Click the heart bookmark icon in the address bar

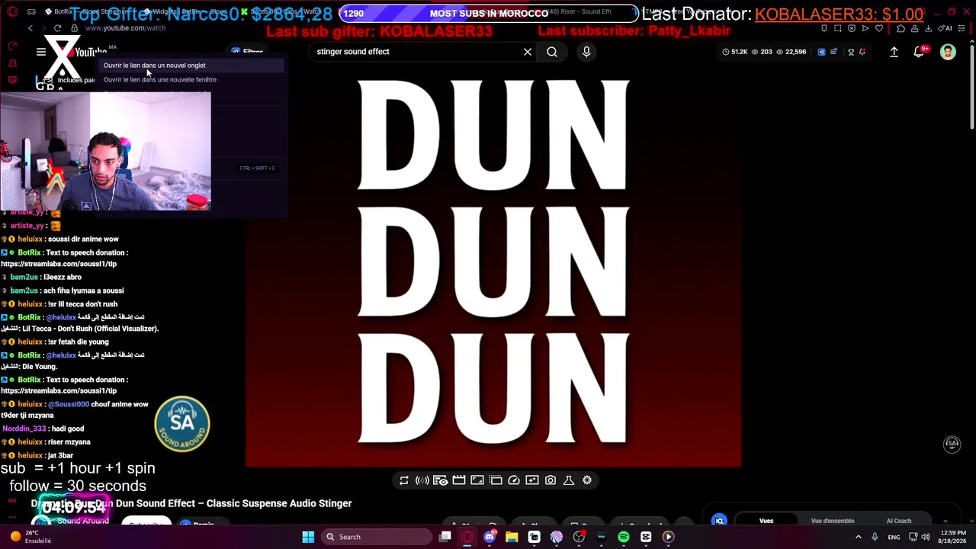[879, 28]
